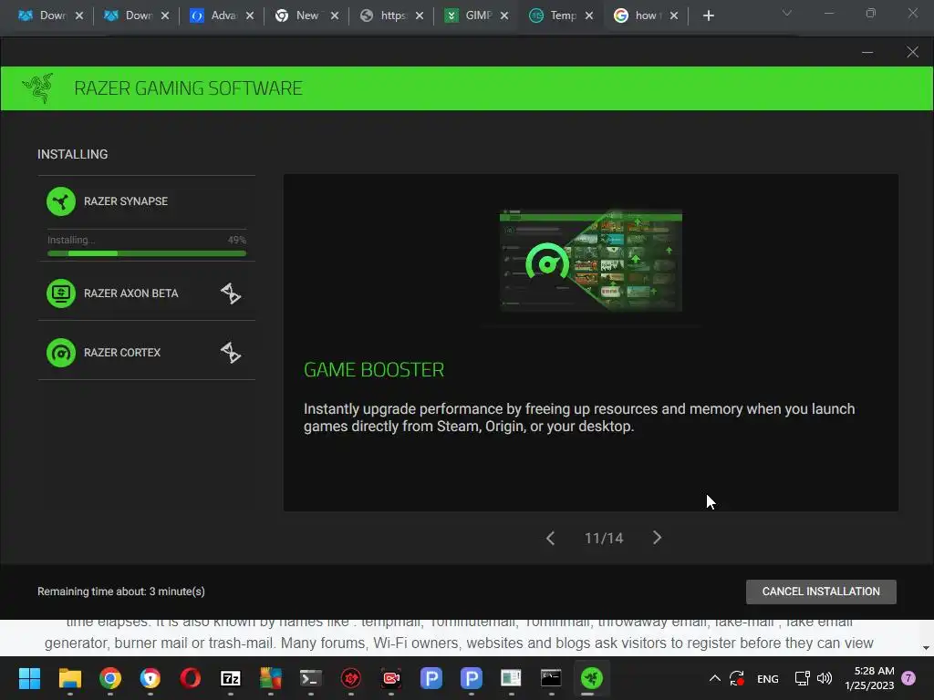
Task: Click the Razer Synapse label
Action: point(126,201)
